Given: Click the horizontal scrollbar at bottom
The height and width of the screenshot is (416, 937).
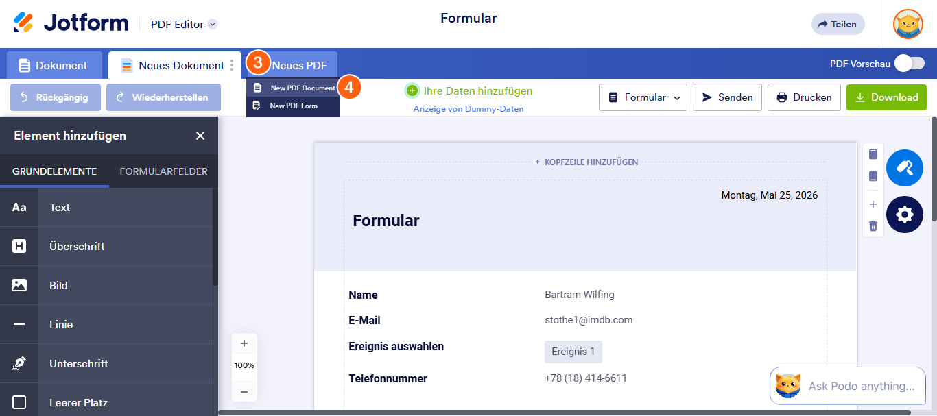Looking at the screenshot, I should (x=565, y=413).
